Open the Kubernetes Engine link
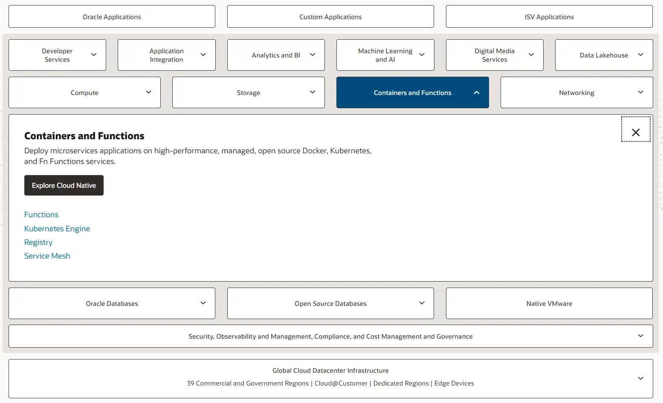The image size is (663, 403). pos(57,229)
